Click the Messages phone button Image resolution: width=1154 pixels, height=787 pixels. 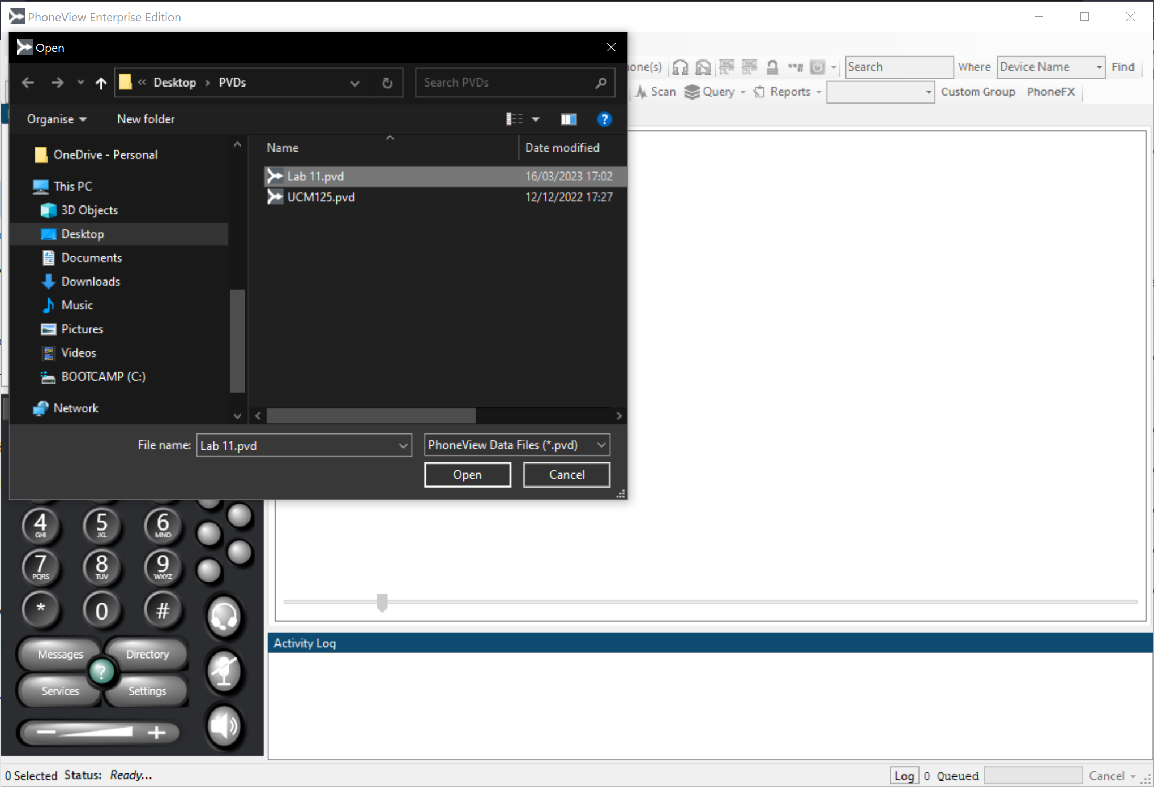pyautogui.click(x=60, y=654)
